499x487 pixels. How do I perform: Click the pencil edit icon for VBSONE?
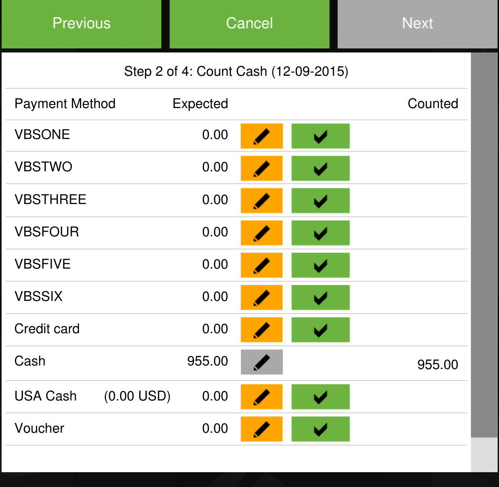click(x=262, y=136)
